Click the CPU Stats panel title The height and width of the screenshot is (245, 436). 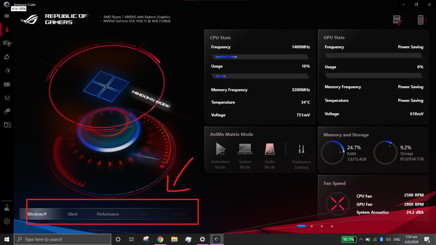pos(220,38)
